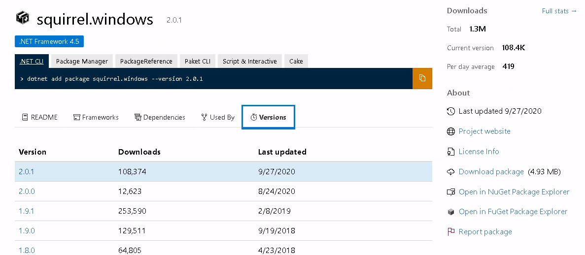Click the Per day average 419 value
The image size is (585, 255).
tap(509, 66)
